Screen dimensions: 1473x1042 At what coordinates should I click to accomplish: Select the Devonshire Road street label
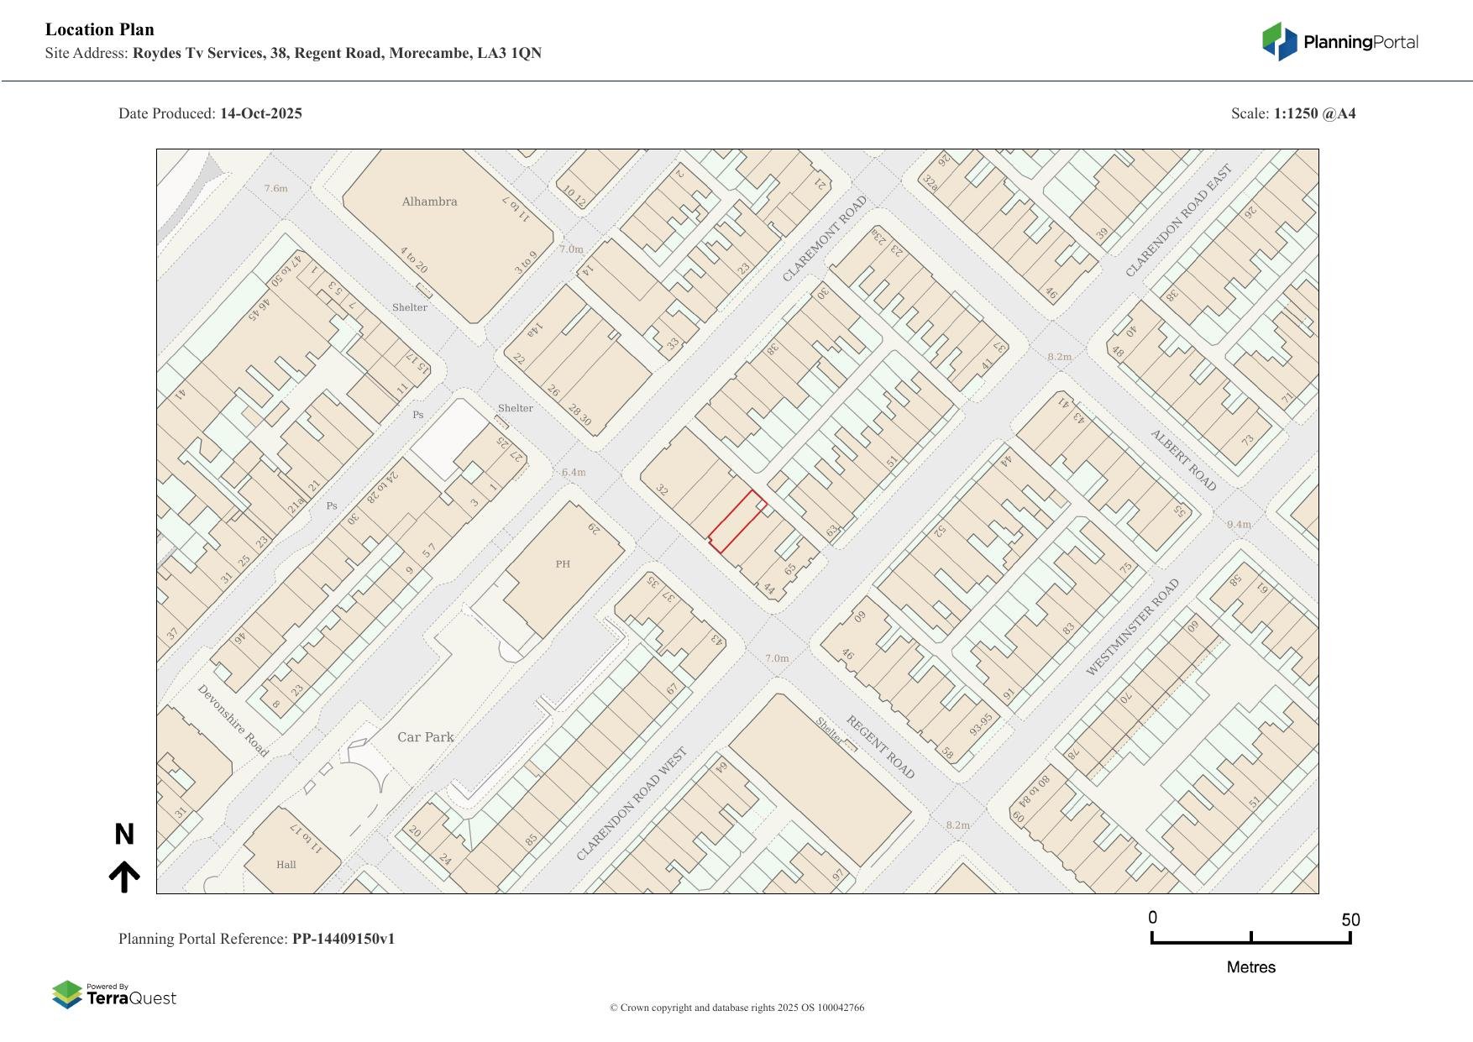click(233, 720)
